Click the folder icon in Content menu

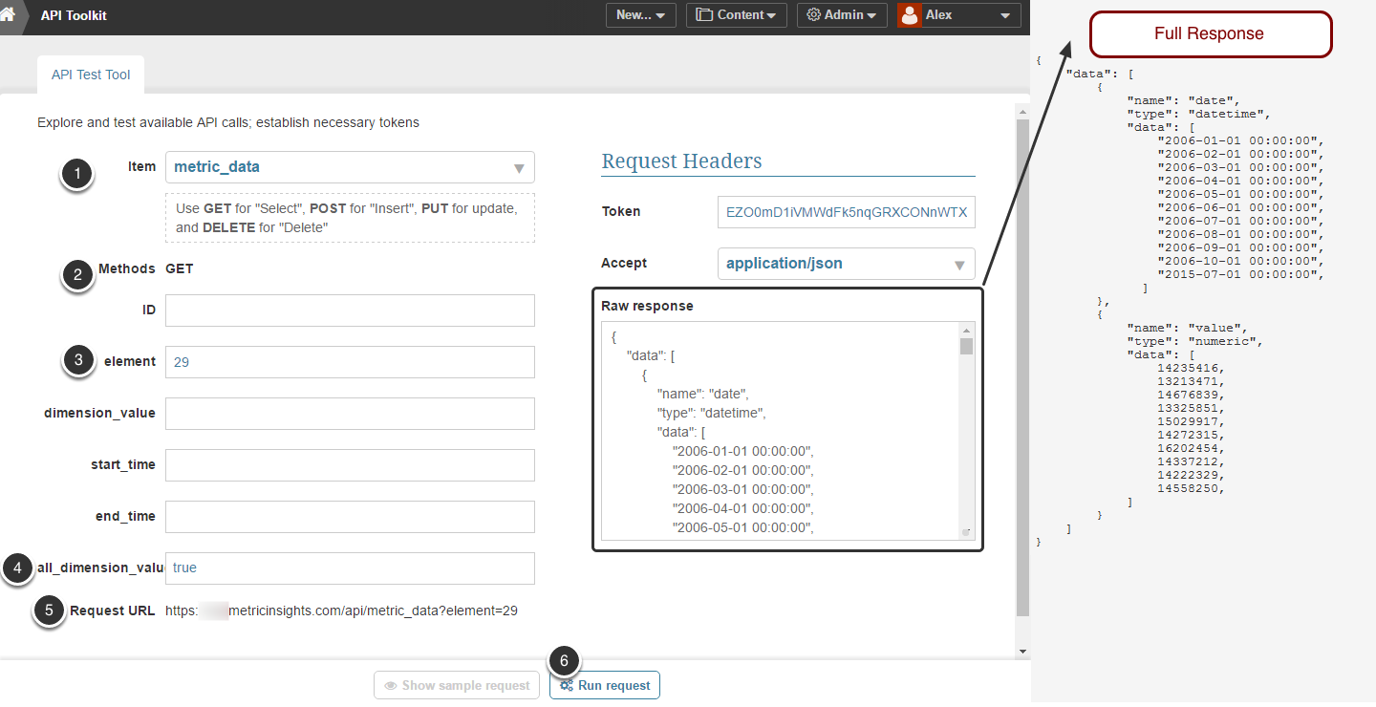pyautogui.click(x=704, y=15)
